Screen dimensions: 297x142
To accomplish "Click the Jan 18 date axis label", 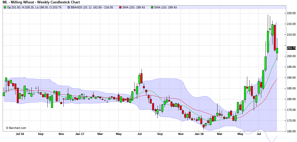I will 199,134.
